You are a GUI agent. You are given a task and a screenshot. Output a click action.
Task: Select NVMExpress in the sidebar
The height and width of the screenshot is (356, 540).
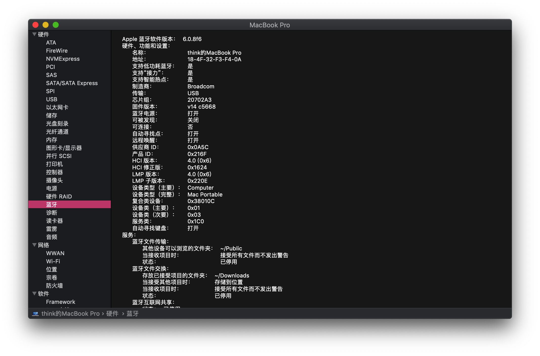[63, 59]
